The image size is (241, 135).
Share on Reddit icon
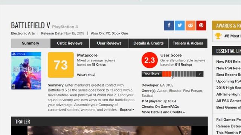(191, 25)
